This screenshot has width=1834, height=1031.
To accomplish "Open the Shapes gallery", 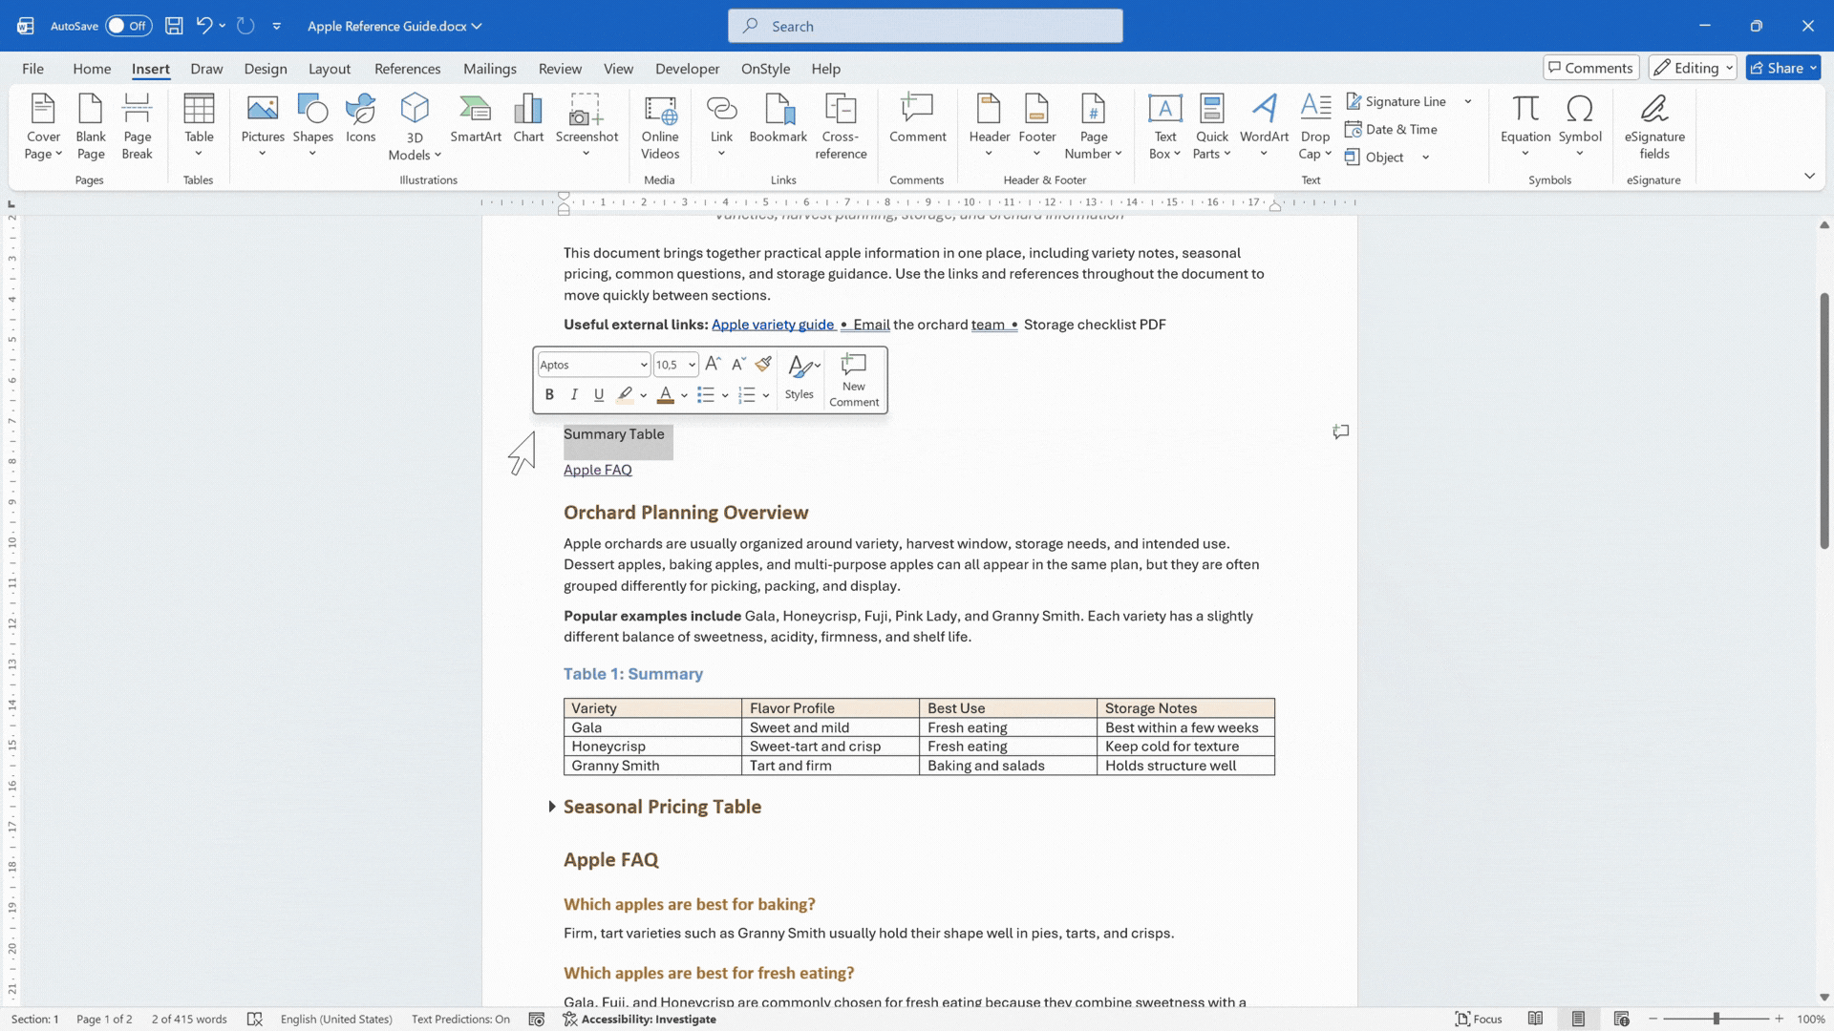I will 312,126.
